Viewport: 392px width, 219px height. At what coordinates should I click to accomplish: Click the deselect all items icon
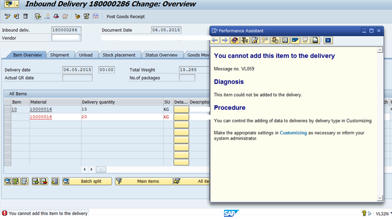click(x=25, y=181)
